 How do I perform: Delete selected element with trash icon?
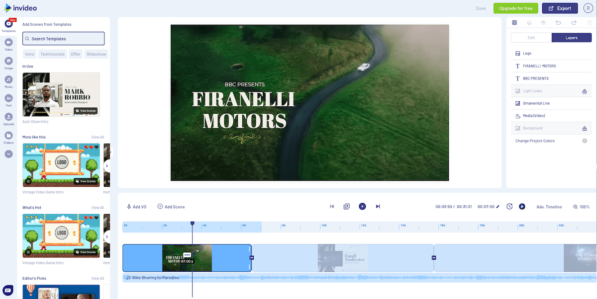(590, 23)
